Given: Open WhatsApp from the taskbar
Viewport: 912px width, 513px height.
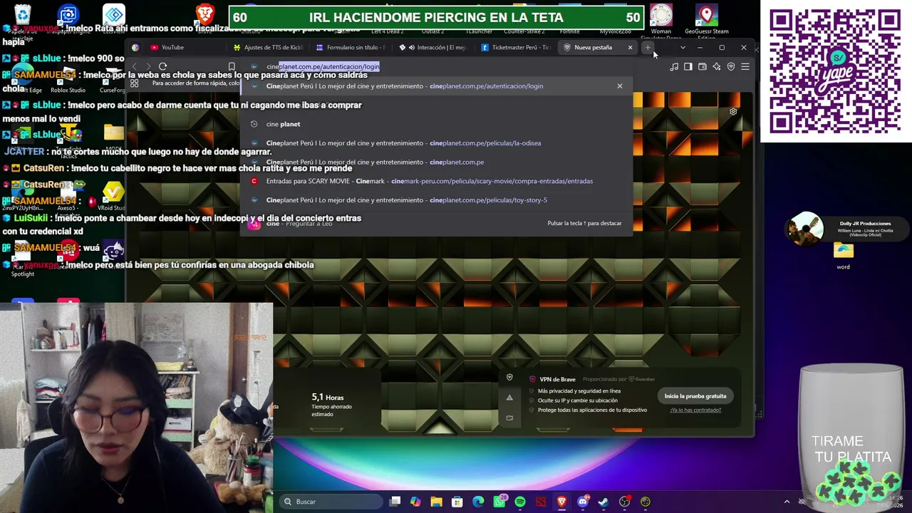Looking at the screenshot, I should 499,502.
